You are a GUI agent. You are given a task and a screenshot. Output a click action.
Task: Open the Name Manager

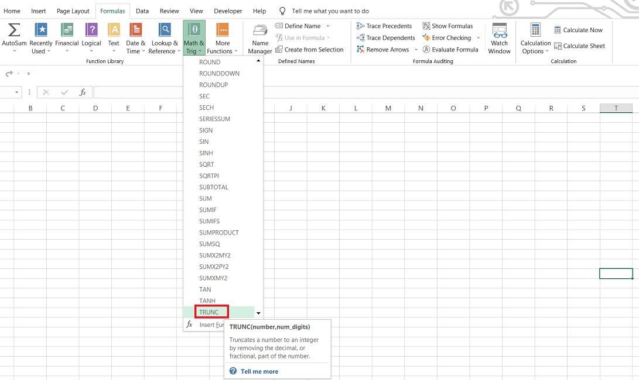coord(260,39)
